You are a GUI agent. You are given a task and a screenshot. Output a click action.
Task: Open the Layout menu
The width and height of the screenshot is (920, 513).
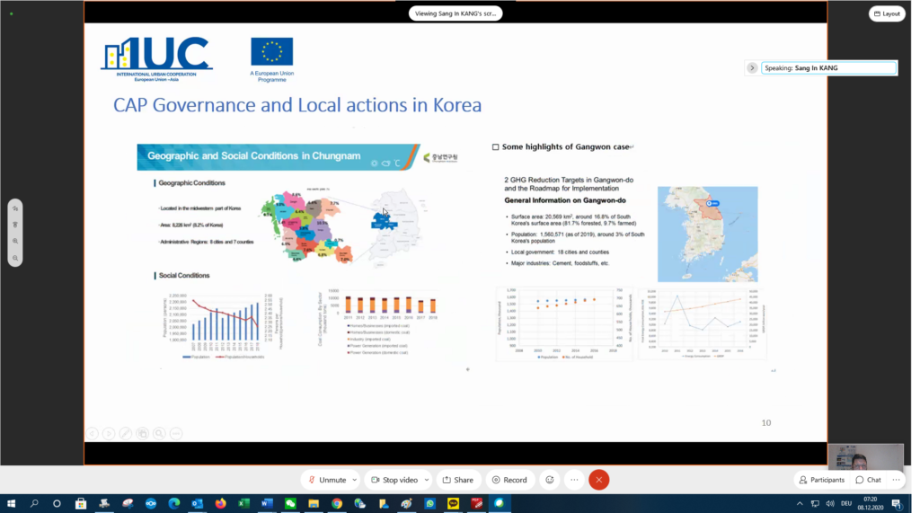(886, 13)
